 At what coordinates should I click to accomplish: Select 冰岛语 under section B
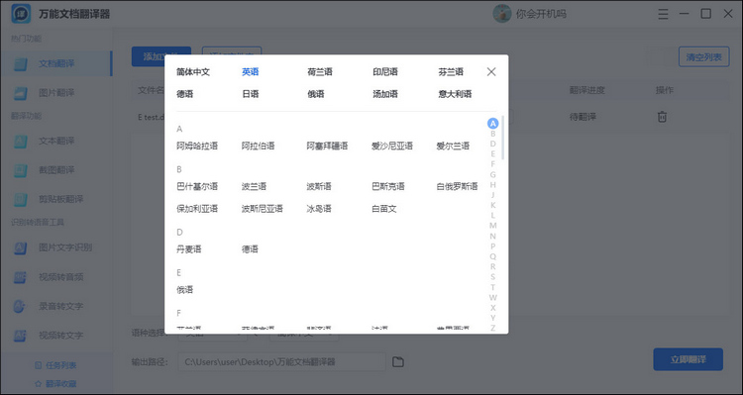[x=319, y=209]
